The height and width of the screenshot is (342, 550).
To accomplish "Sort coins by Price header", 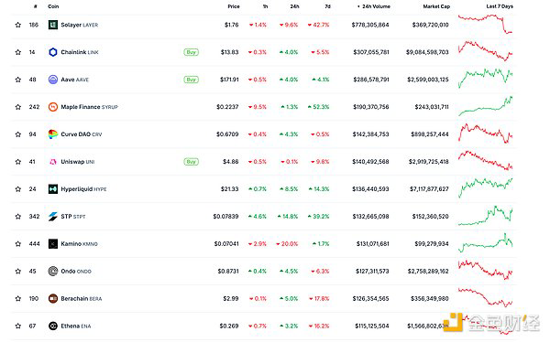I will 234,6.
